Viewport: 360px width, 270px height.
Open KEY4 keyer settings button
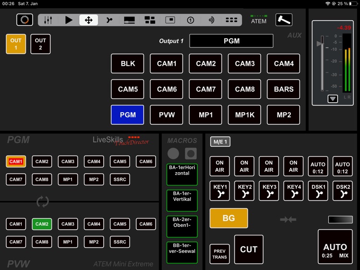pos(293,191)
